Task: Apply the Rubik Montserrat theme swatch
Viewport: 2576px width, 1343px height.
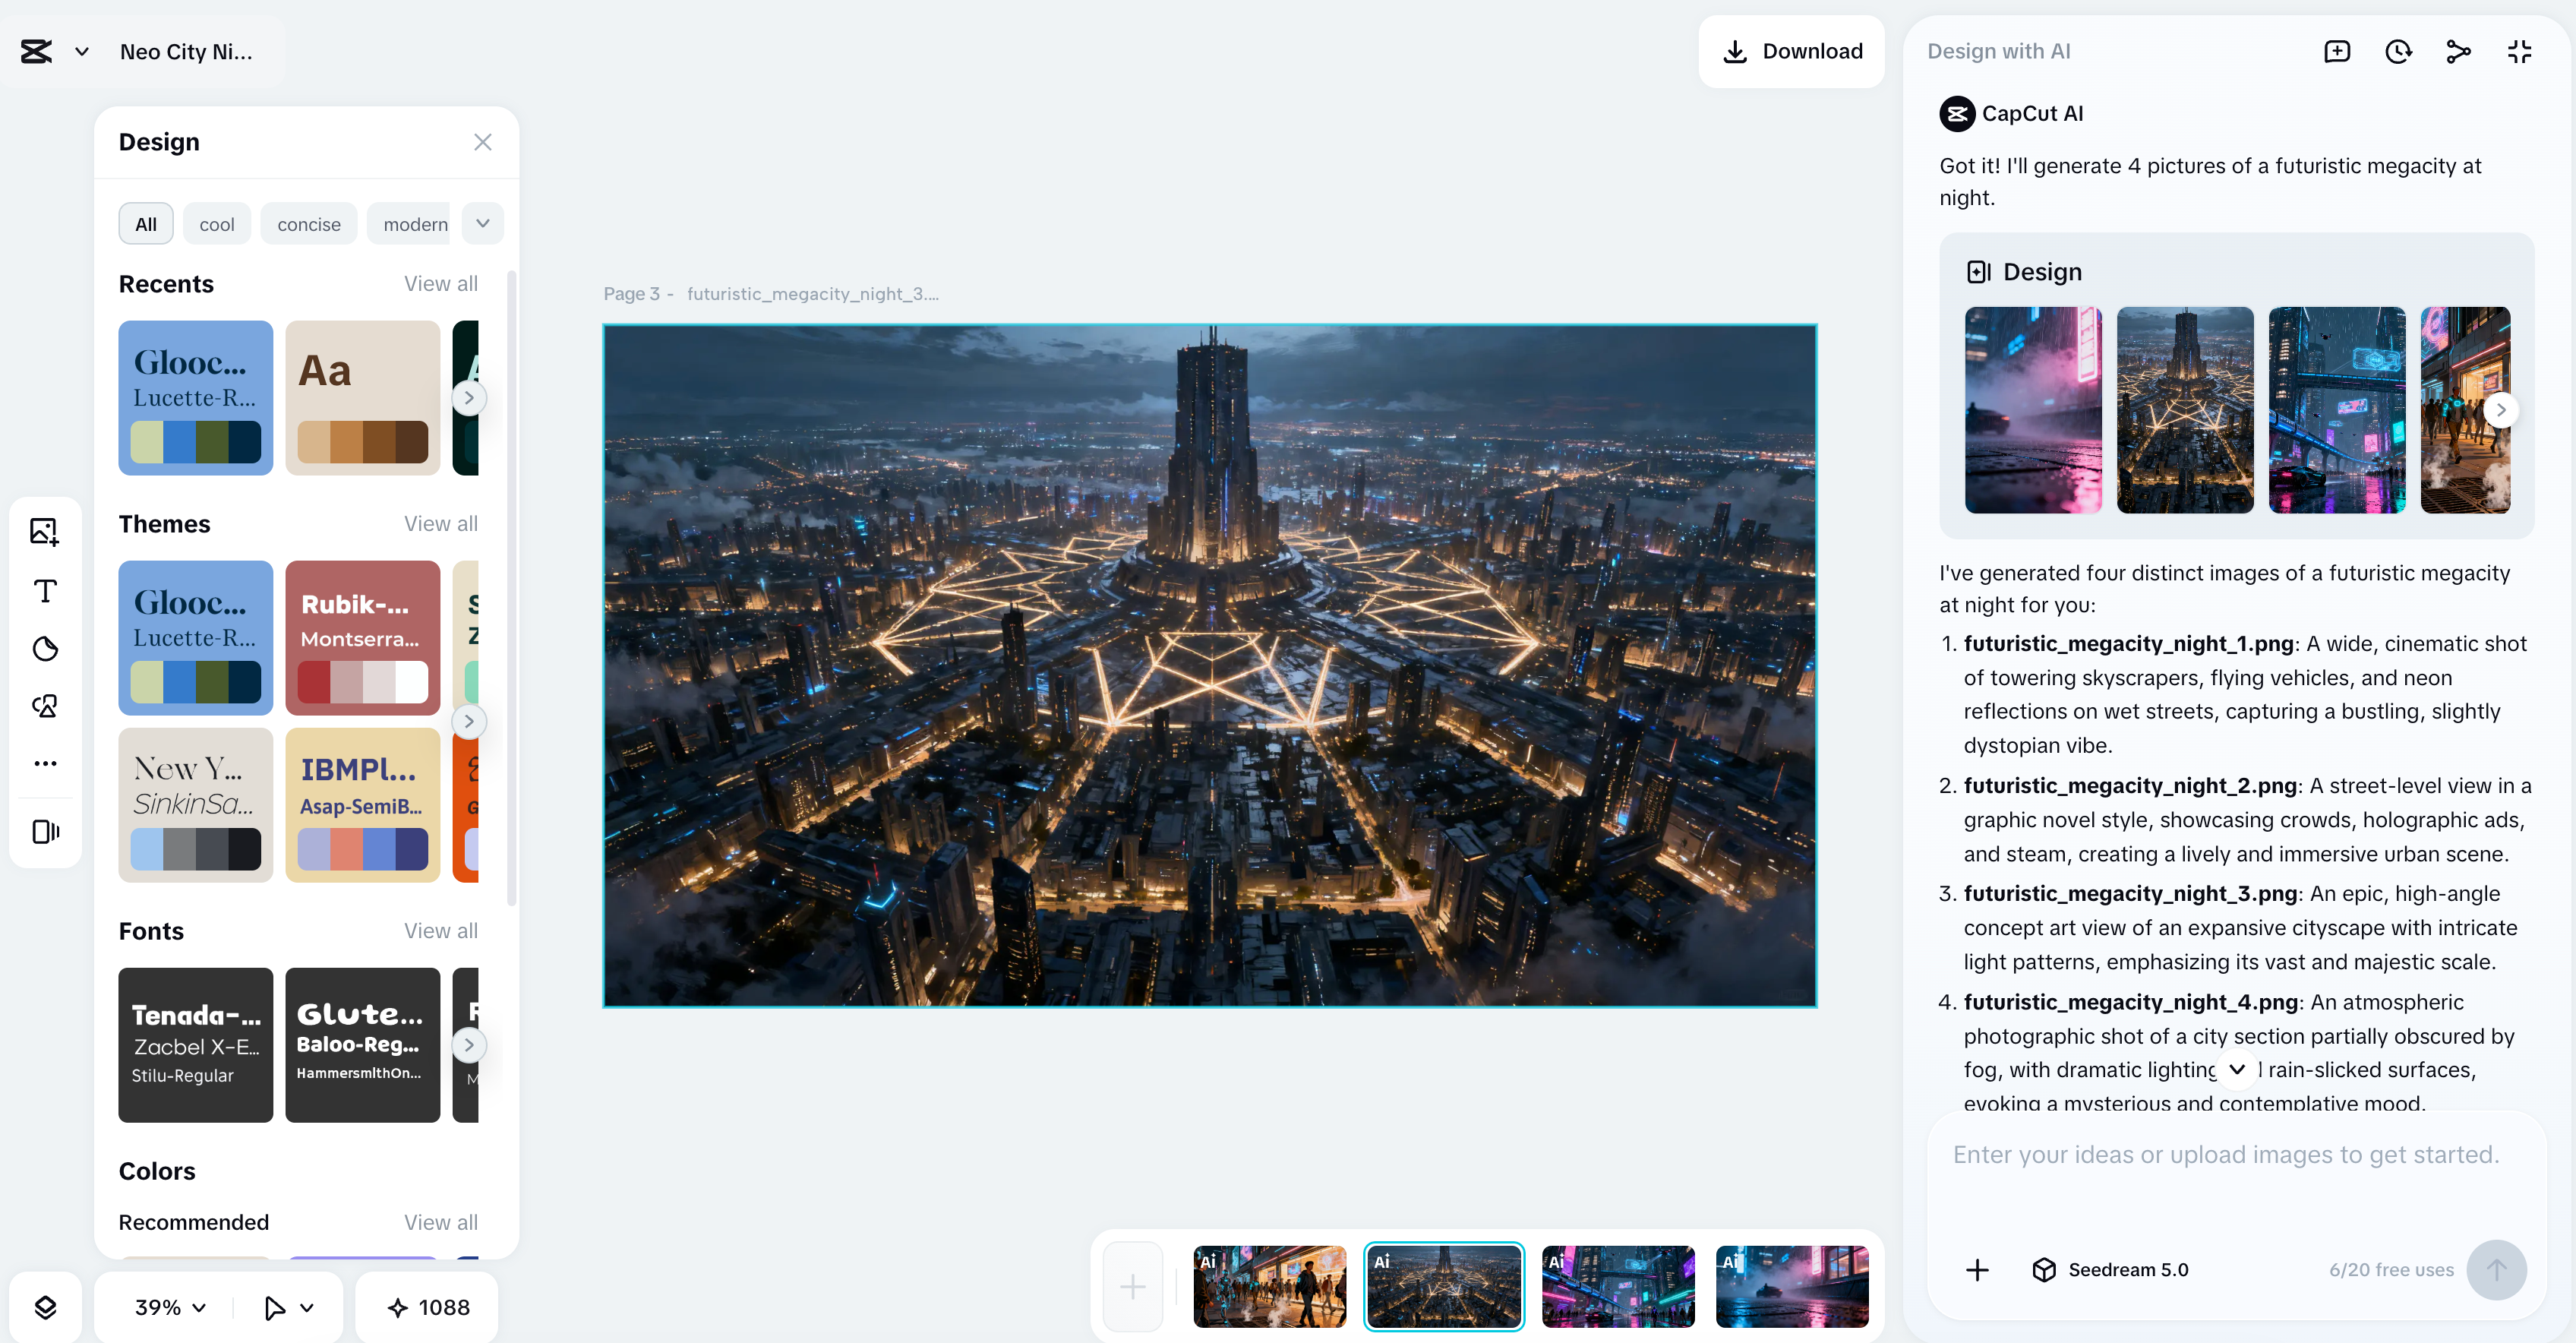Action: pos(362,637)
